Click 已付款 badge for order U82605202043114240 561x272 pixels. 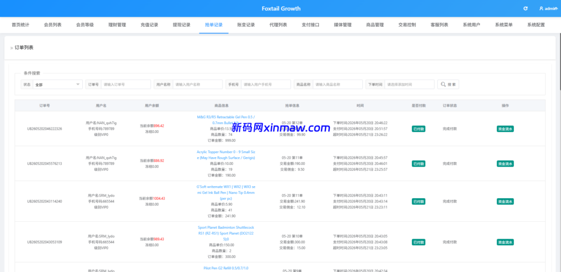(418, 201)
